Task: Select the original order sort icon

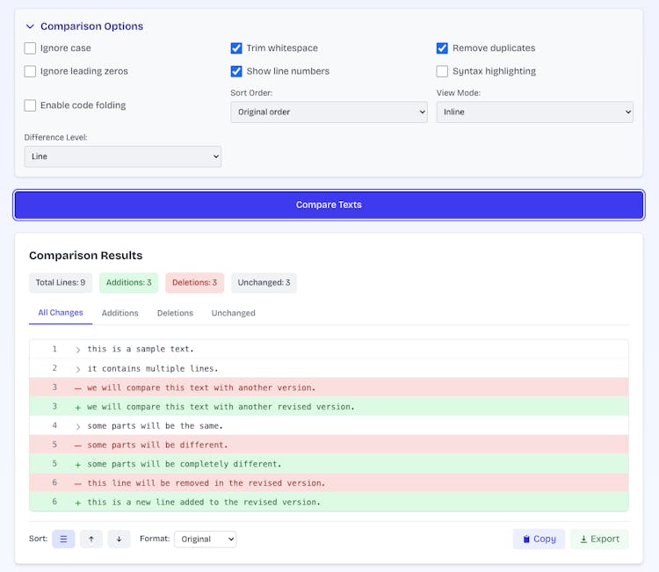Action: pos(63,539)
